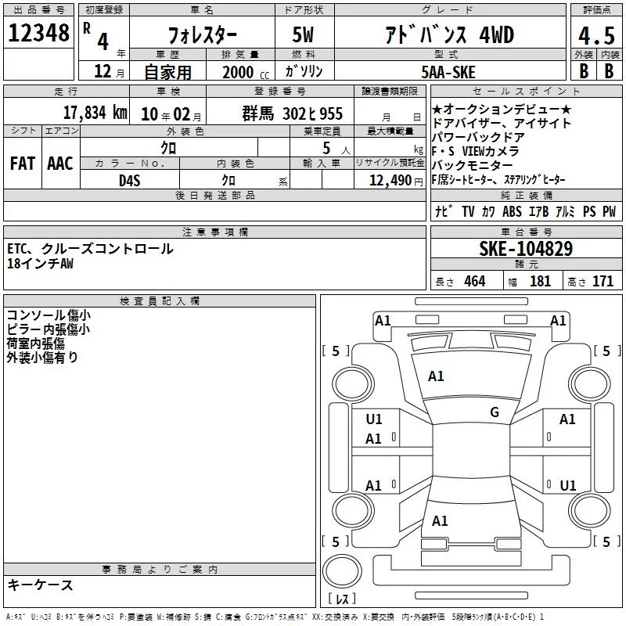
Task: Click the AAC air conditioner cell
Action: tap(60, 164)
